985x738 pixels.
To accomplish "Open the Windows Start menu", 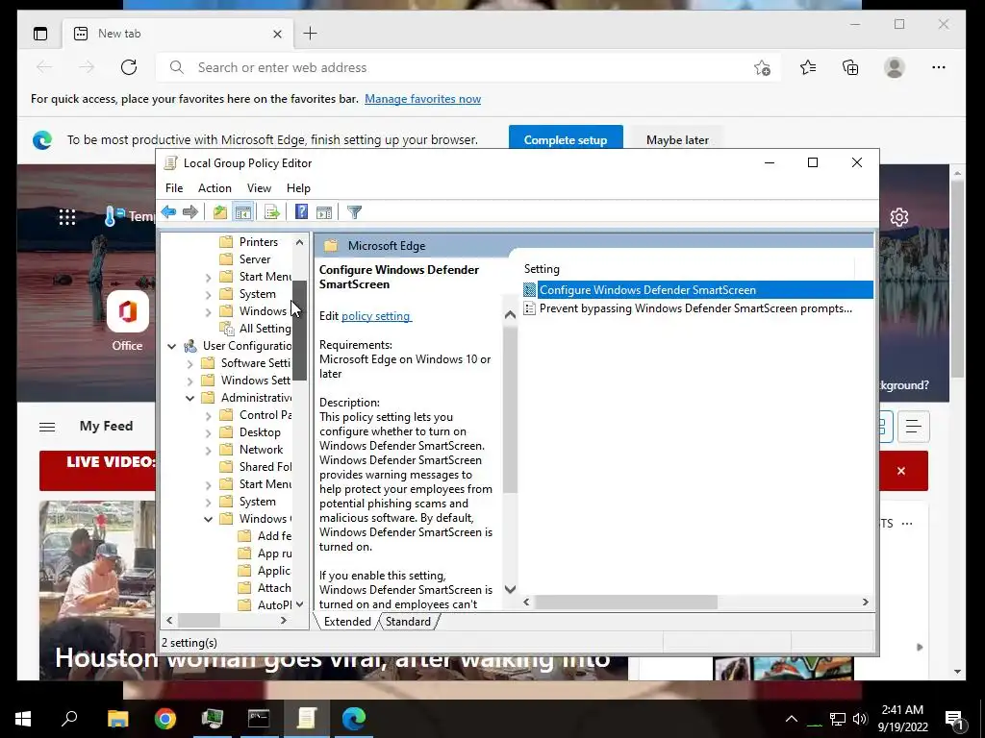I will [x=23, y=718].
